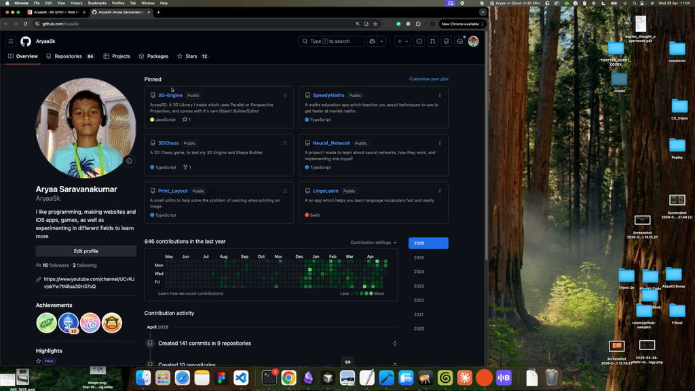
Task: Open the Contribution settings dropdown
Action: (x=373, y=242)
